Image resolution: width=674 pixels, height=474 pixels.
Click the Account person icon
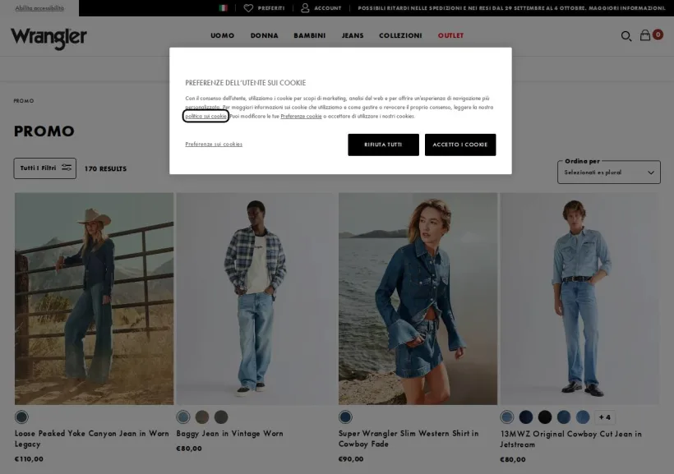tap(305, 7)
